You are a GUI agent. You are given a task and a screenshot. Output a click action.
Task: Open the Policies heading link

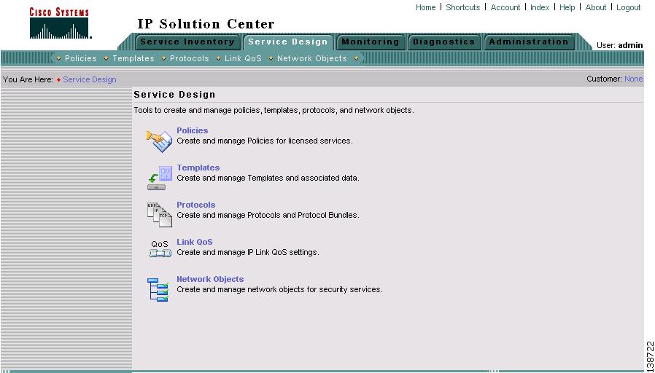pyautogui.click(x=192, y=130)
